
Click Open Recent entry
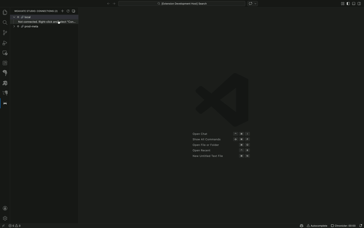201,150
